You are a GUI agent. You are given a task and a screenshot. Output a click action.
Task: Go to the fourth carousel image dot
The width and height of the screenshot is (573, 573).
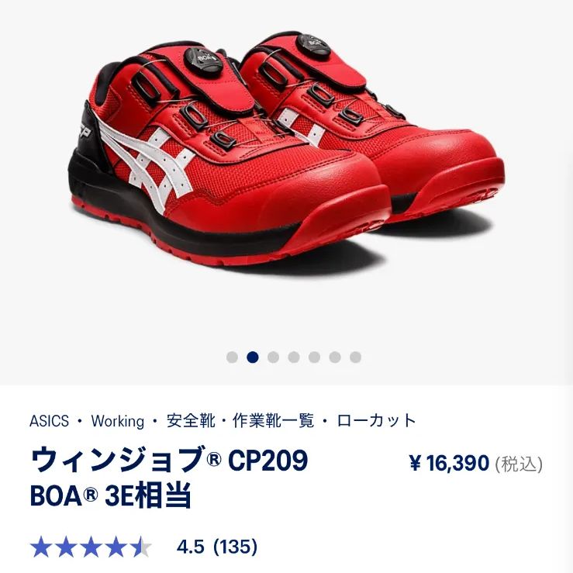click(x=293, y=357)
